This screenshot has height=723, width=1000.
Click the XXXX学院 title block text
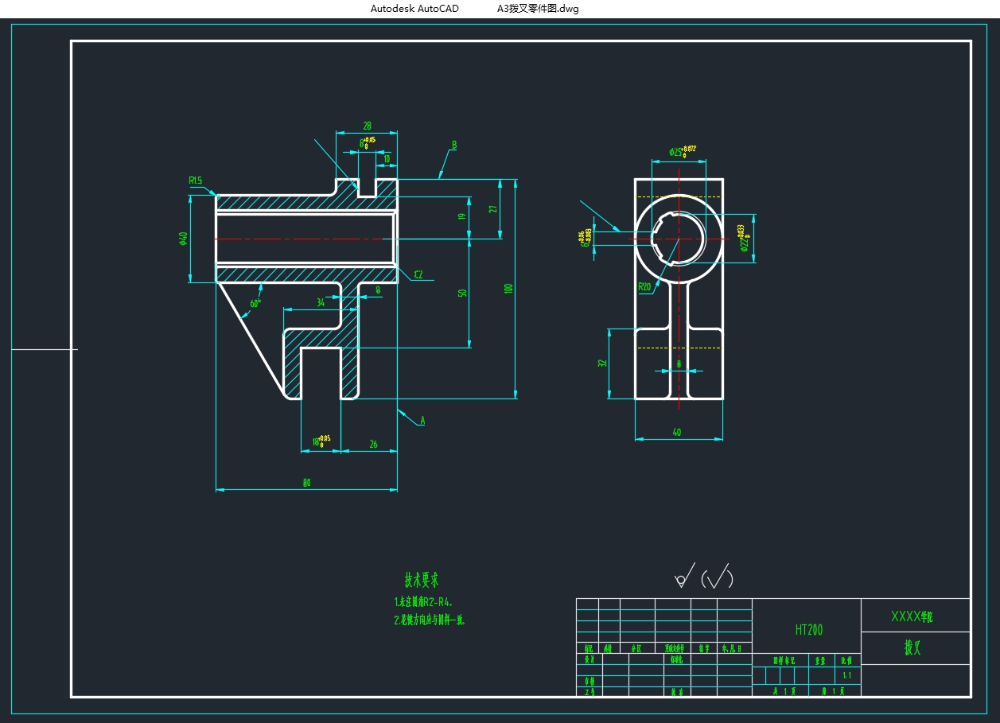point(912,616)
